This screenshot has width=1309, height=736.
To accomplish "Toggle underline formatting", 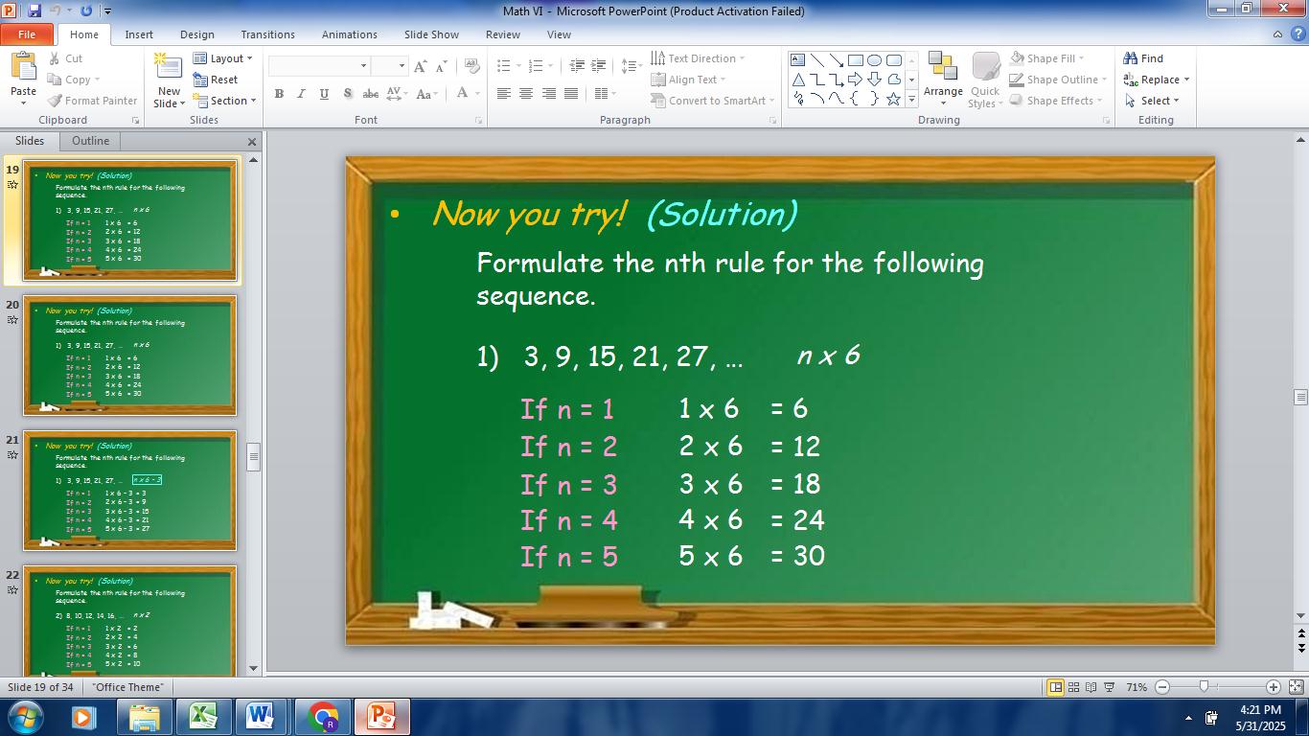I will tap(324, 94).
